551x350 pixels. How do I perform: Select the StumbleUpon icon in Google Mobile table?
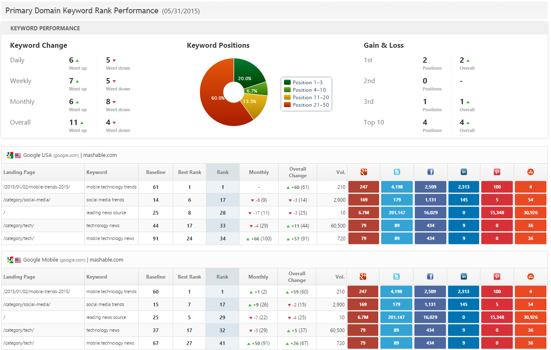pos(530,277)
